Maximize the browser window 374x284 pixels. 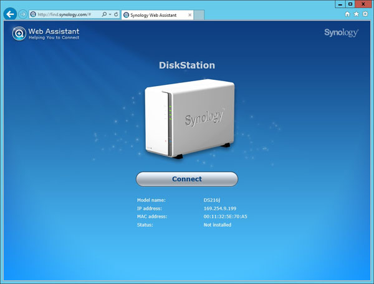pyautogui.click(x=350, y=4)
